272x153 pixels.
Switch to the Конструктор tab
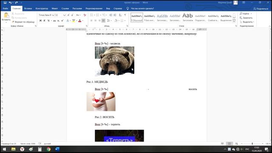pos(42,8)
